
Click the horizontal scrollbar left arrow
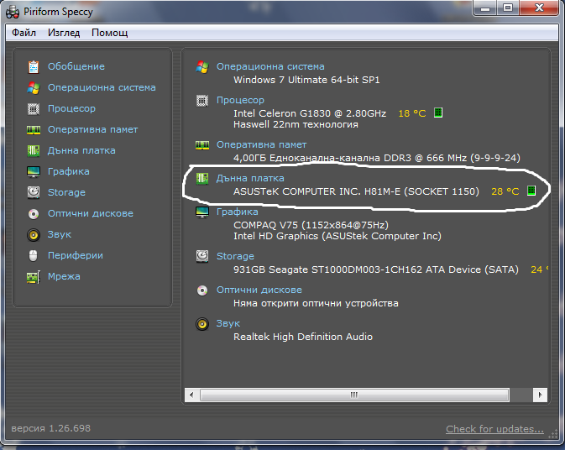point(191,395)
